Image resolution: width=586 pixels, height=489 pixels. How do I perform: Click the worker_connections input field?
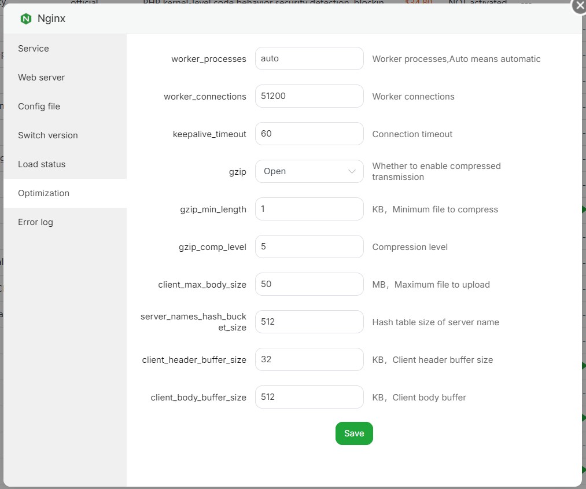(x=309, y=96)
